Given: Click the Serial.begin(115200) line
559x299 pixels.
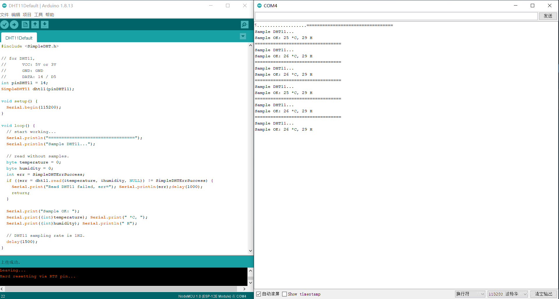Looking at the screenshot, I should tap(34, 107).
